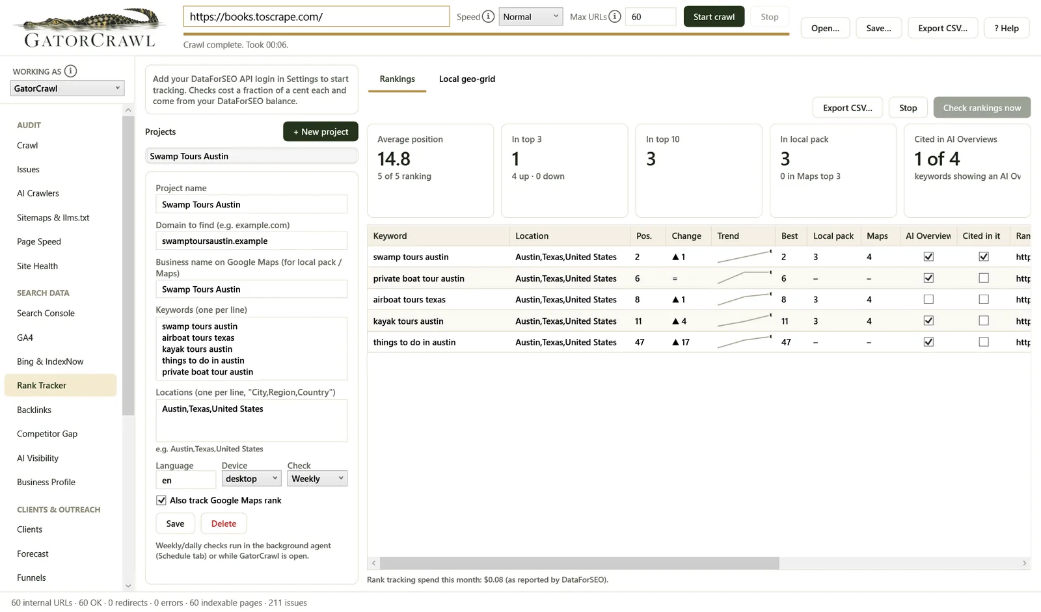Viewport: 1041px width, 612px height.
Task: Click the sidebar vertical scrollbar thumb
Action: pyautogui.click(x=128, y=265)
